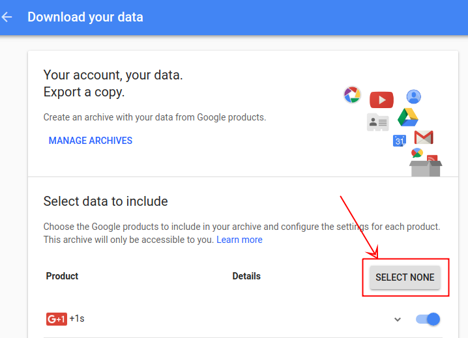This screenshot has height=338, width=468.
Task: Click the blue Calendar 31 icon
Action: [400, 140]
